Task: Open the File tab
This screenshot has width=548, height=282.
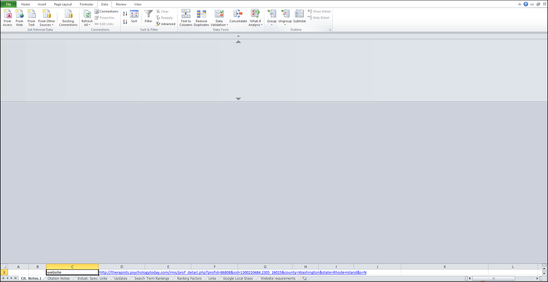Action: click(8, 4)
